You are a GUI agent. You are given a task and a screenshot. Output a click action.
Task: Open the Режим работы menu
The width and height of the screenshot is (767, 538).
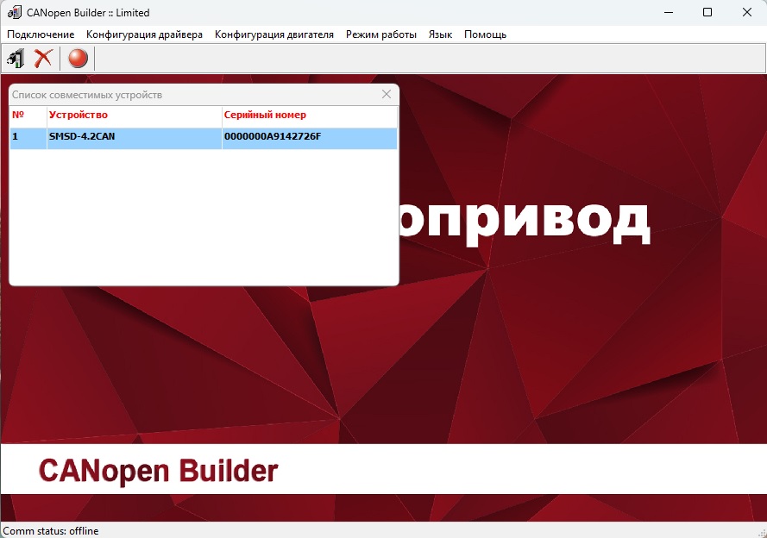[381, 34]
